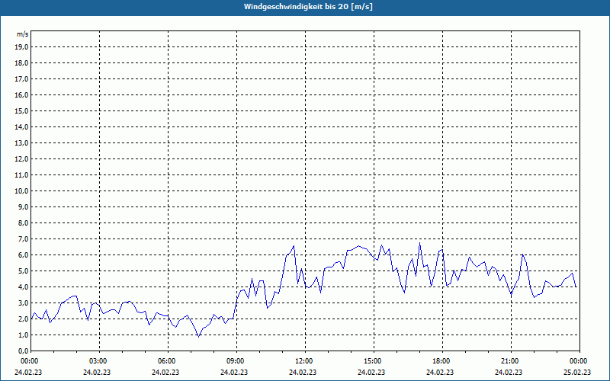Screen dimensions: 610x381
Task: Select the 9,0 y-axis label
Action: coord(23,207)
